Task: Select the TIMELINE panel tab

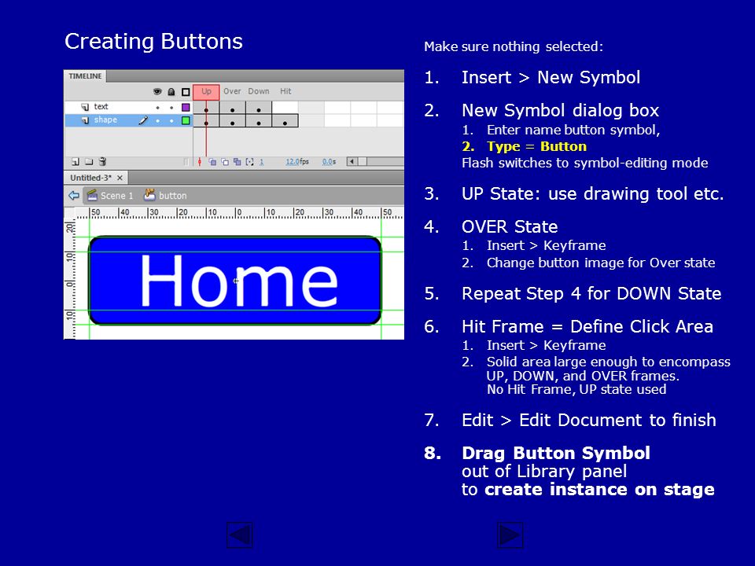Action: point(85,76)
